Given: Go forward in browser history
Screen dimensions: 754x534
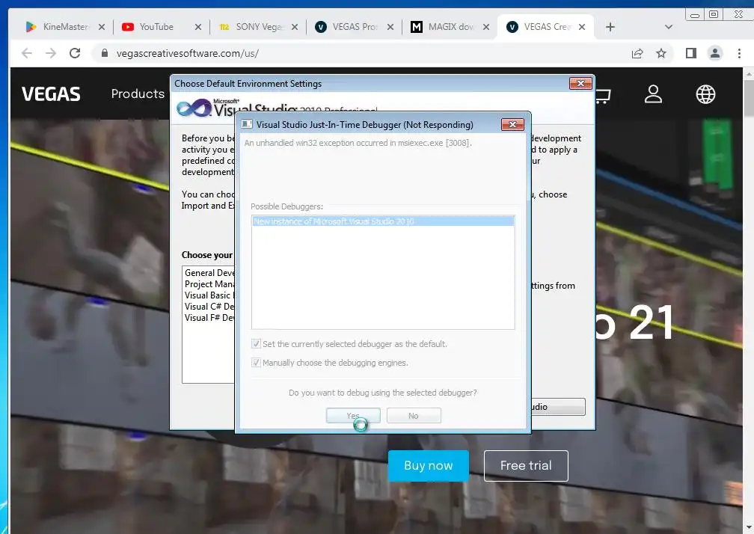Looking at the screenshot, I should point(51,53).
